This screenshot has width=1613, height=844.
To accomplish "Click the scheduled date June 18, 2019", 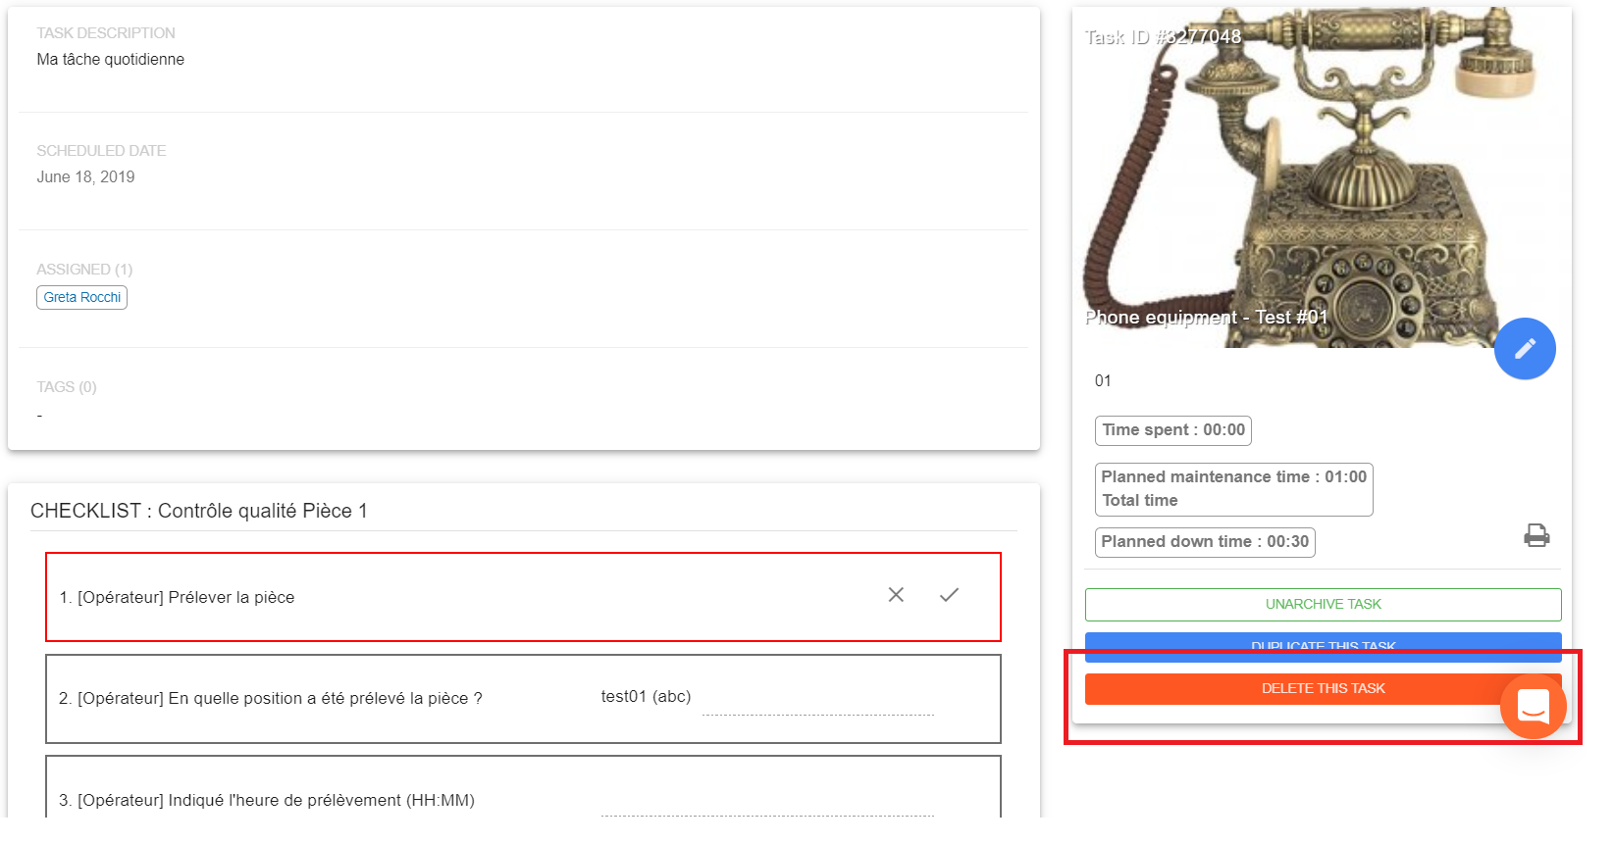I will point(85,177).
